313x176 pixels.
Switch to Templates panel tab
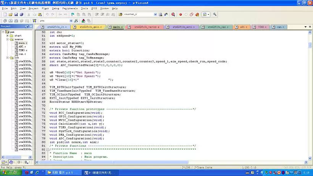pyautogui.click(x=27, y=162)
